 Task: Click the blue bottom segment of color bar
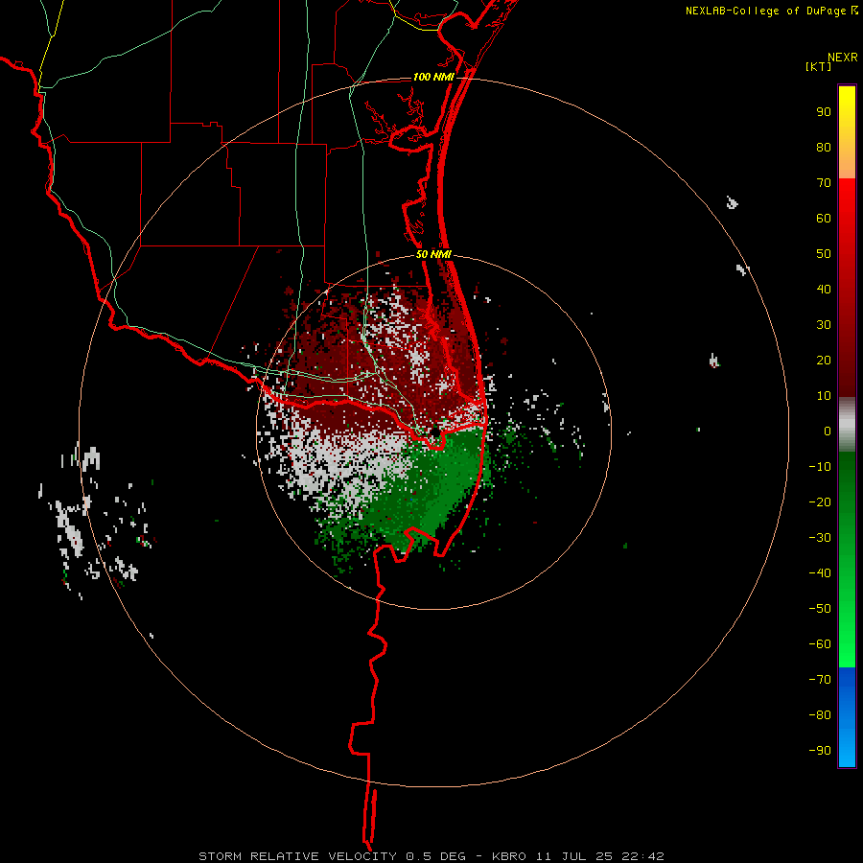[847, 717]
